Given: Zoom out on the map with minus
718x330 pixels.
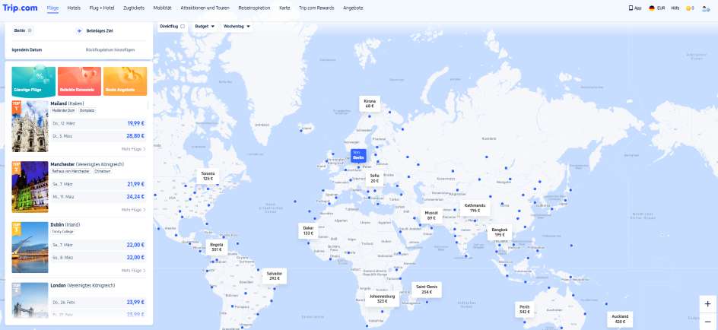Looking at the screenshot, I should pyautogui.click(x=707, y=321).
